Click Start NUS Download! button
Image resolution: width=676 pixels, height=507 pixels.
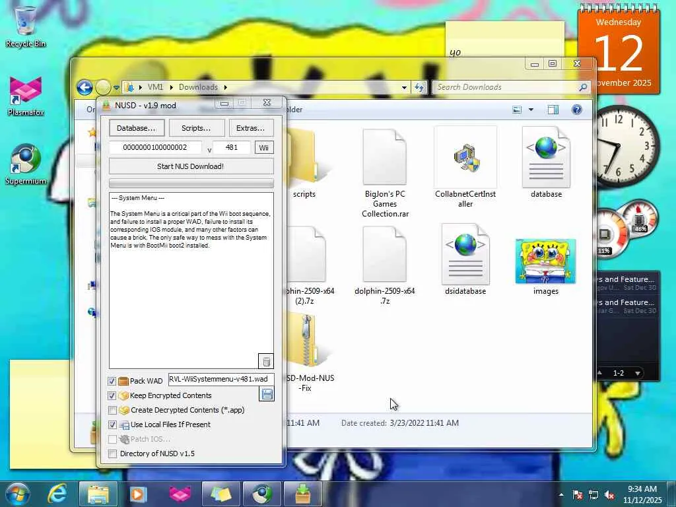191,166
